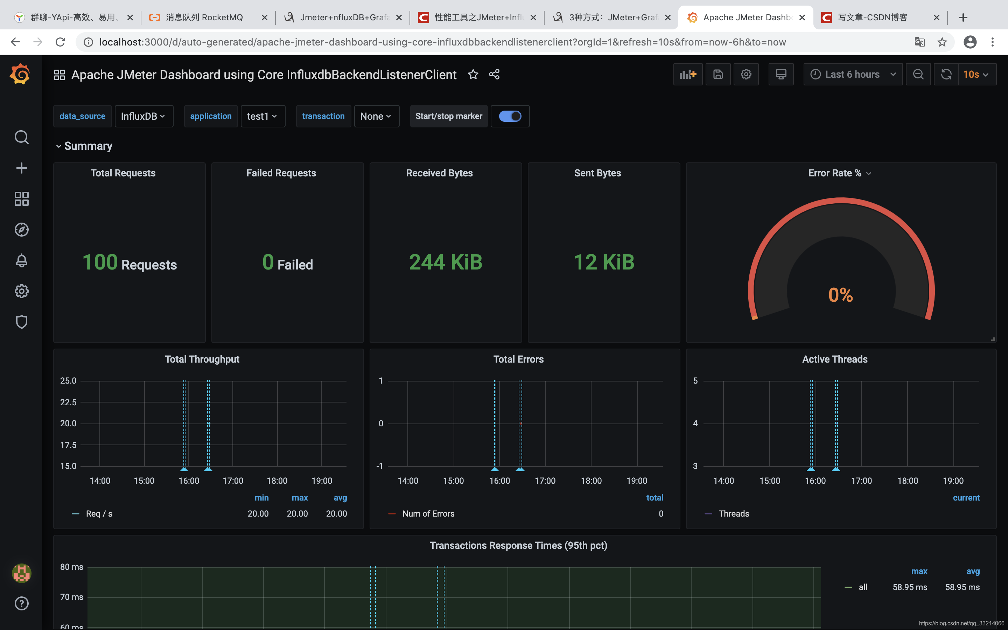Toggle the Req / s legend series
This screenshot has width=1008, height=630.
99,514
